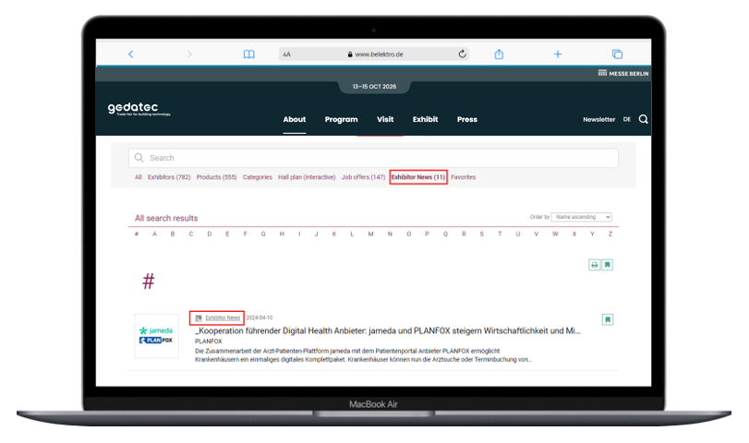Open the Messe Berlin logo link

tap(623, 74)
